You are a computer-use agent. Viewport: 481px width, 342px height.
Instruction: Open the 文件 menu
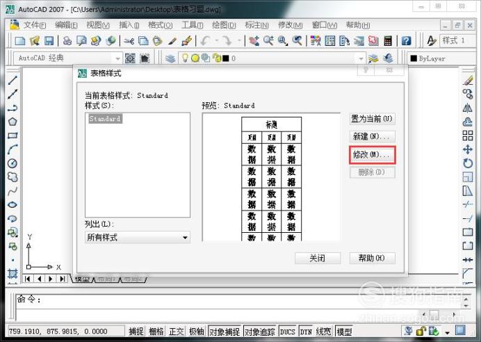coord(35,25)
